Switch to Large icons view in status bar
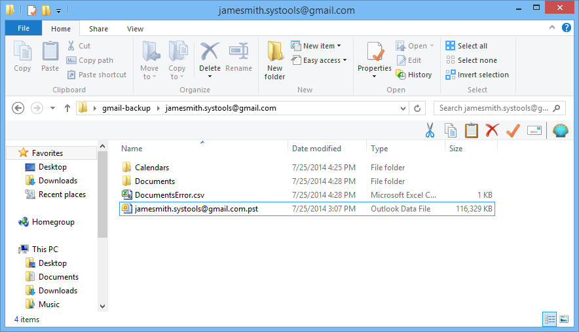This screenshot has height=332, width=579. coord(564,319)
